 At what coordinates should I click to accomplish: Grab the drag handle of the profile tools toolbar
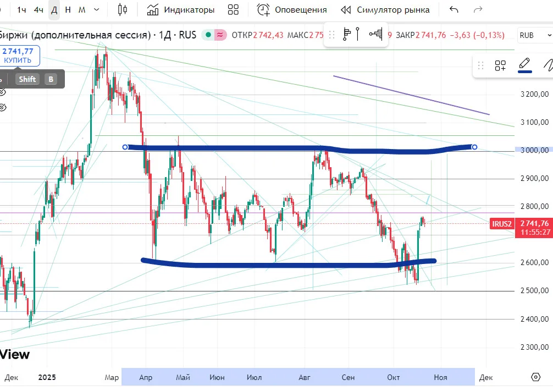tap(331, 35)
